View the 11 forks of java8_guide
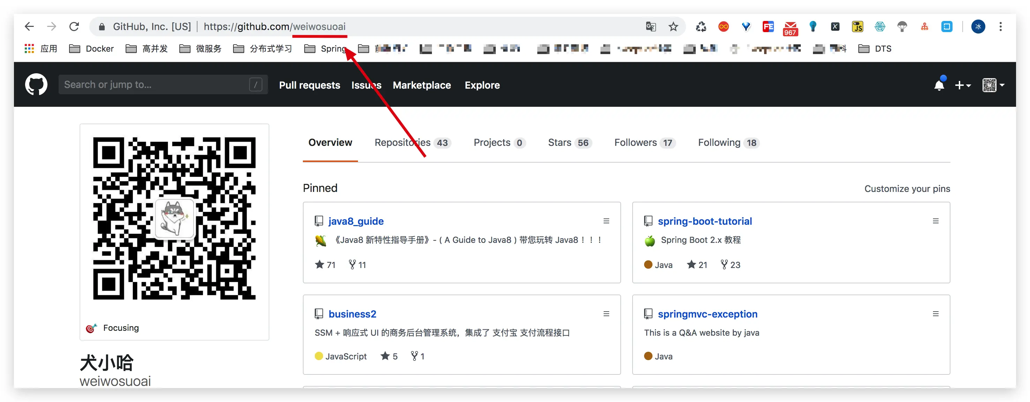1030x402 pixels. tap(357, 265)
